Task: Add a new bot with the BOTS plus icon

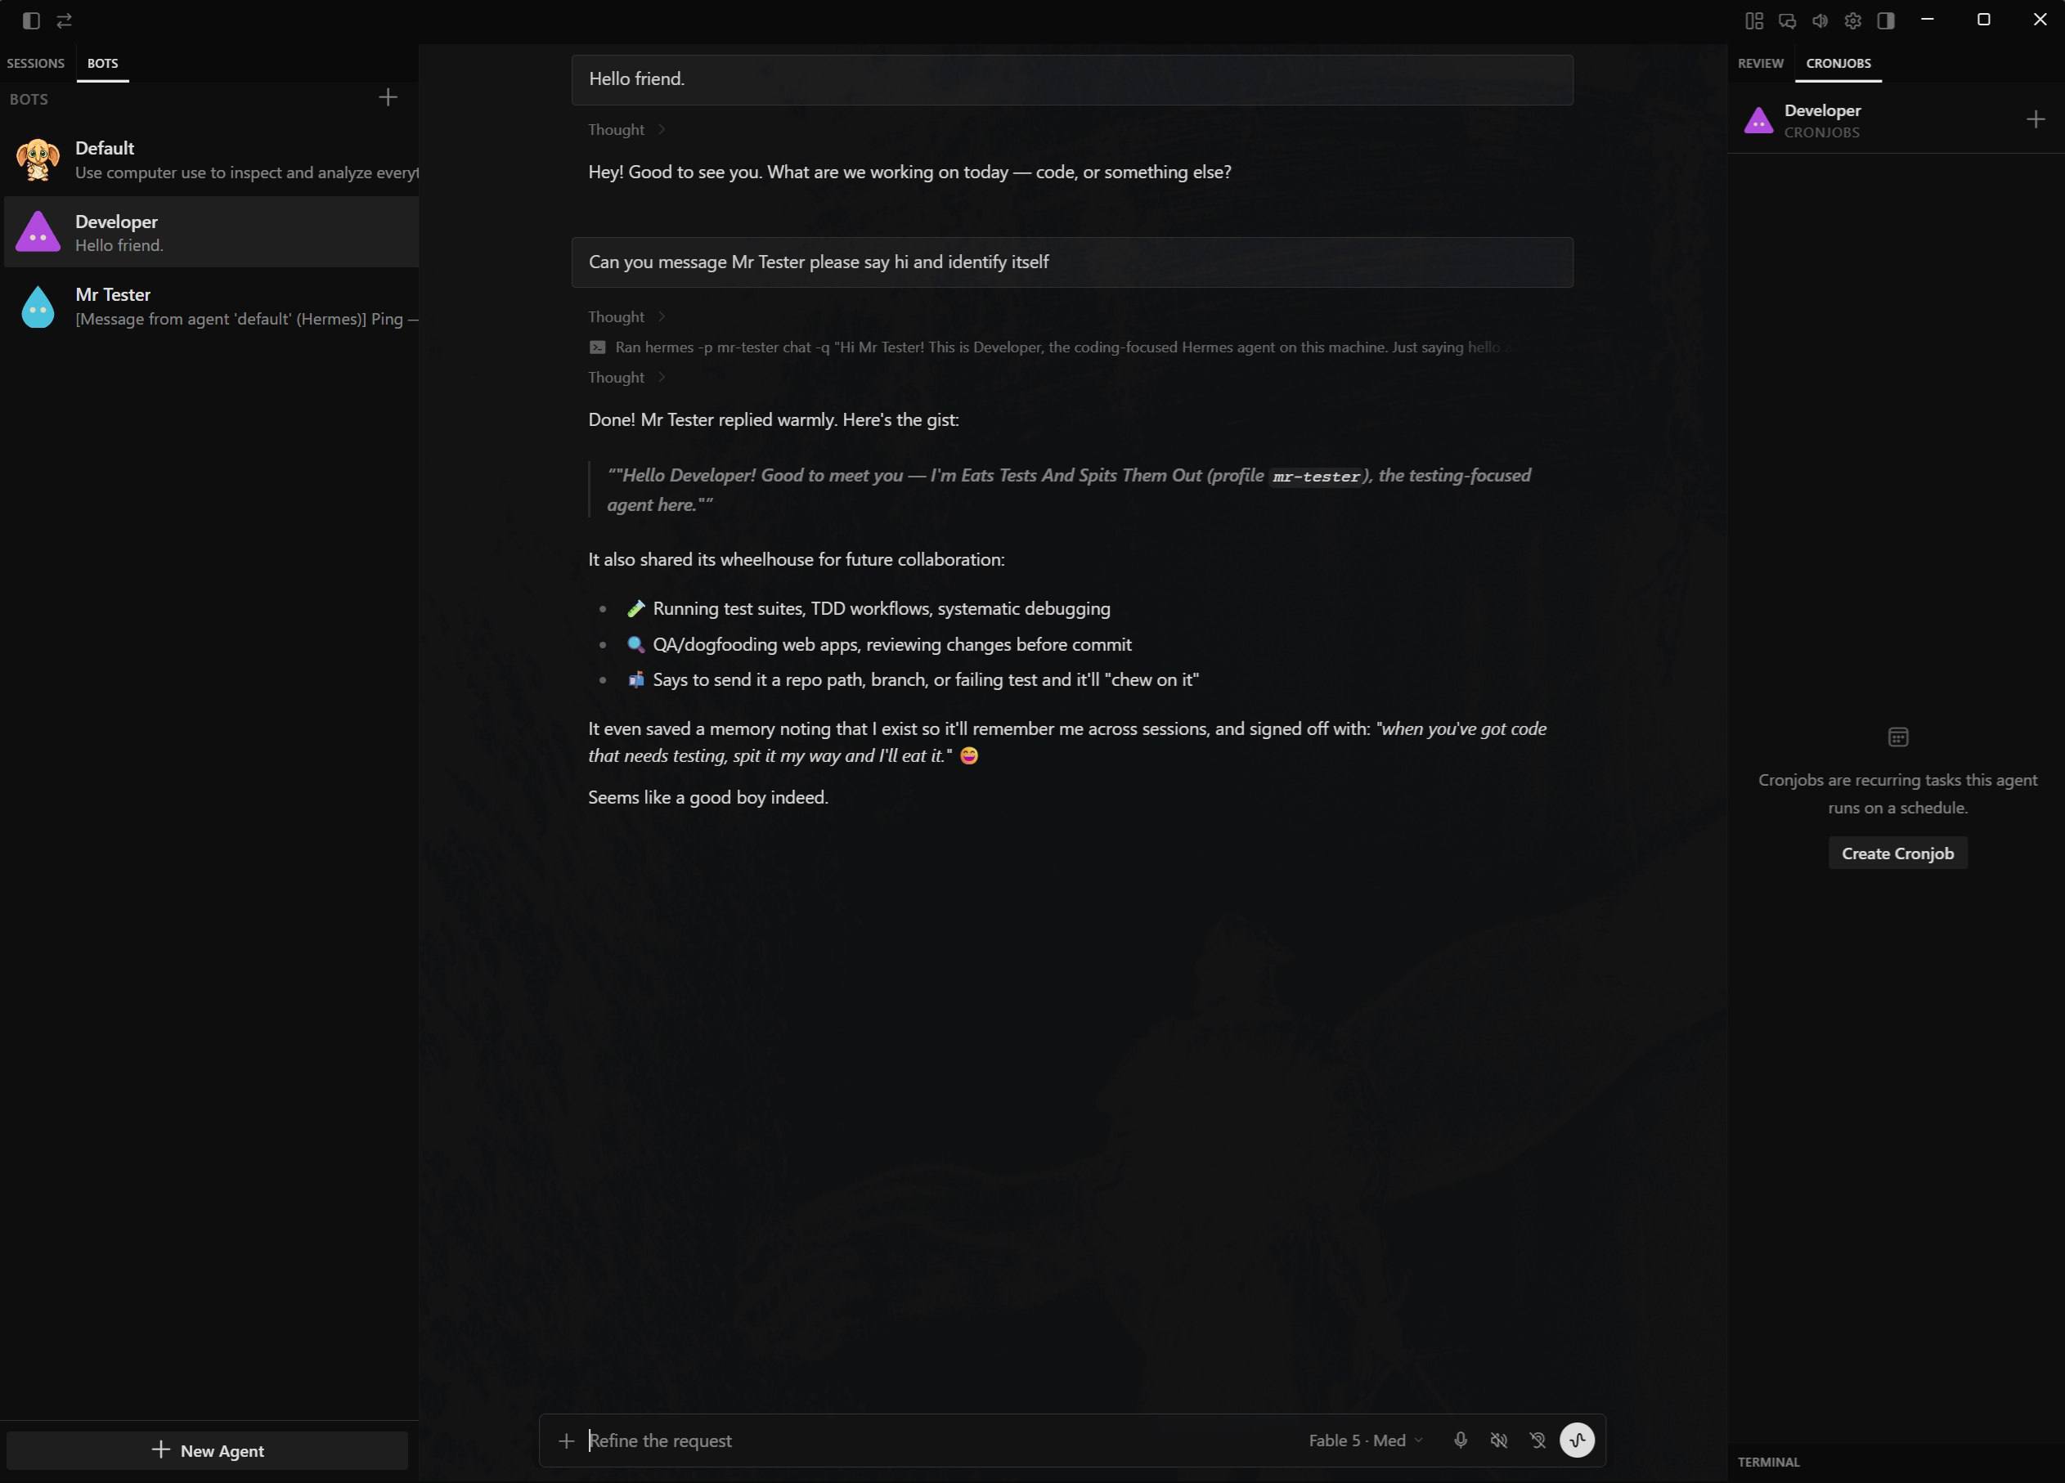Action: (x=388, y=97)
